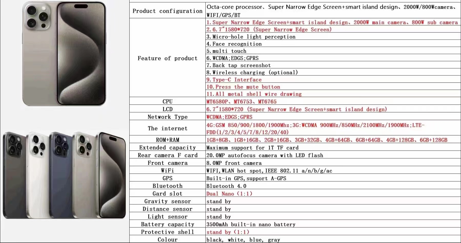Select the "black, white, blue, gray" colour cell
This screenshot has width=461, height=243.
point(243,240)
